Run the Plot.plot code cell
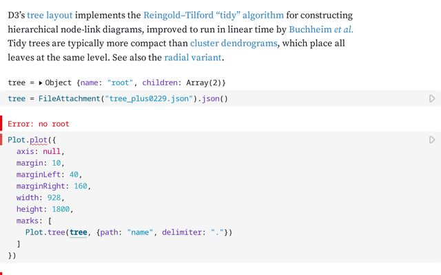441x275 pixels. coord(432,140)
